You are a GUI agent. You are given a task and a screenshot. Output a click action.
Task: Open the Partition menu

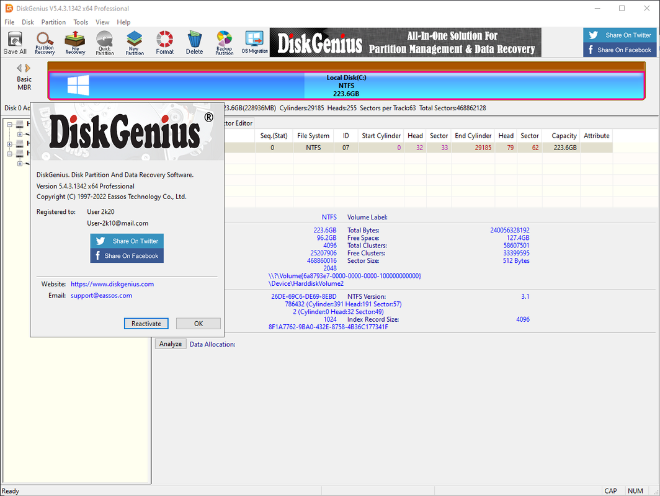(x=53, y=22)
